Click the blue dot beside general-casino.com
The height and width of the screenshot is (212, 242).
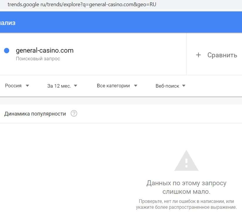[x=7, y=51]
